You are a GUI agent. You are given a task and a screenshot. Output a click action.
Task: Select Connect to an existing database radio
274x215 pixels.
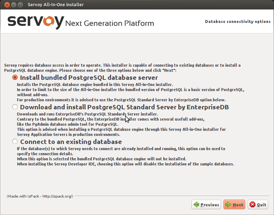(x=15, y=141)
